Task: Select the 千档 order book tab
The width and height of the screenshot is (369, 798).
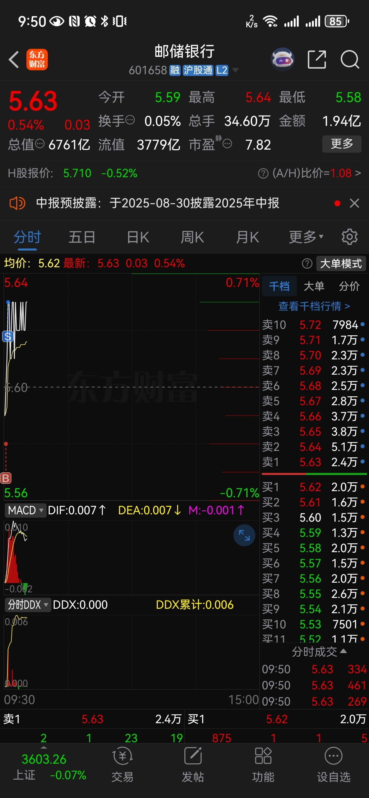Action: click(x=279, y=286)
